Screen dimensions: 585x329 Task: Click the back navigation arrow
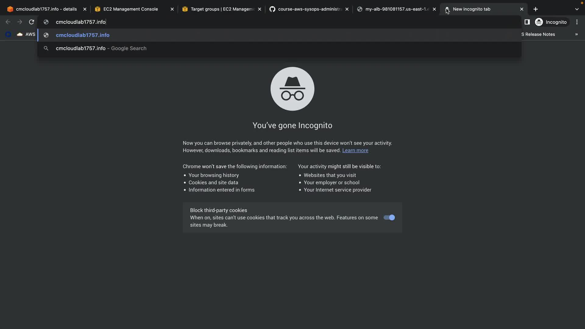click(x=8, y=22)
